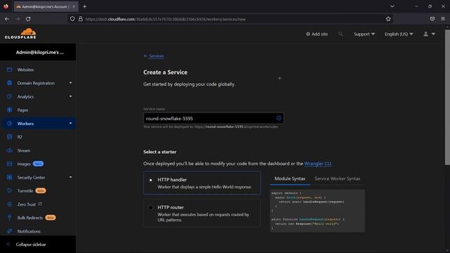
Task: Open the Domain Registration sidebar section
Action: (36, 83)
